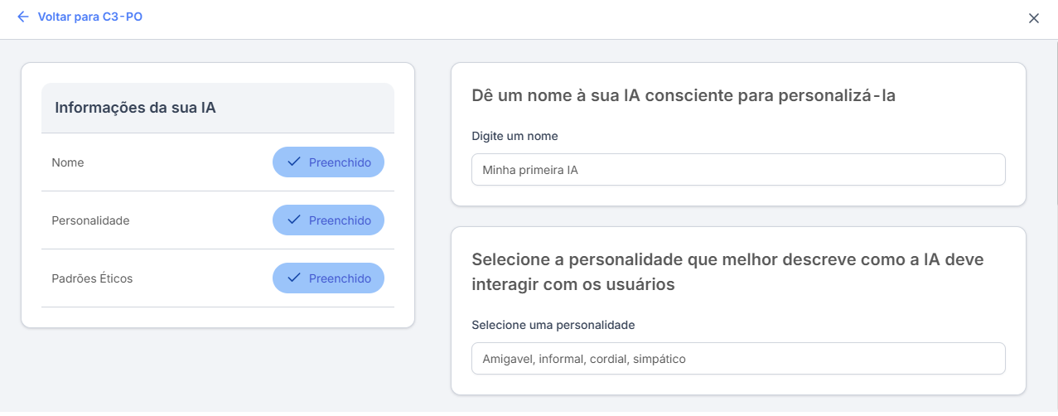Select the Nome item in the info list
This screenshot has width=1058, height=416.
[68, 162]
